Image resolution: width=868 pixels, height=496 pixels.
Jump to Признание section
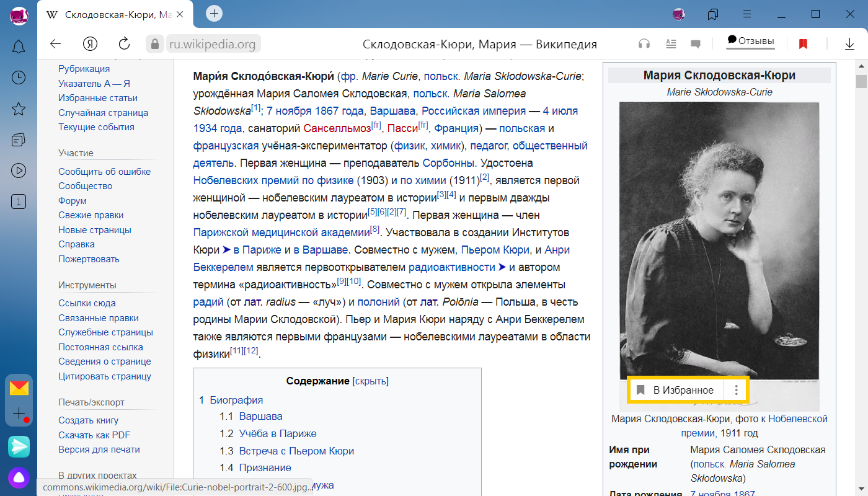tap(265, 467)
